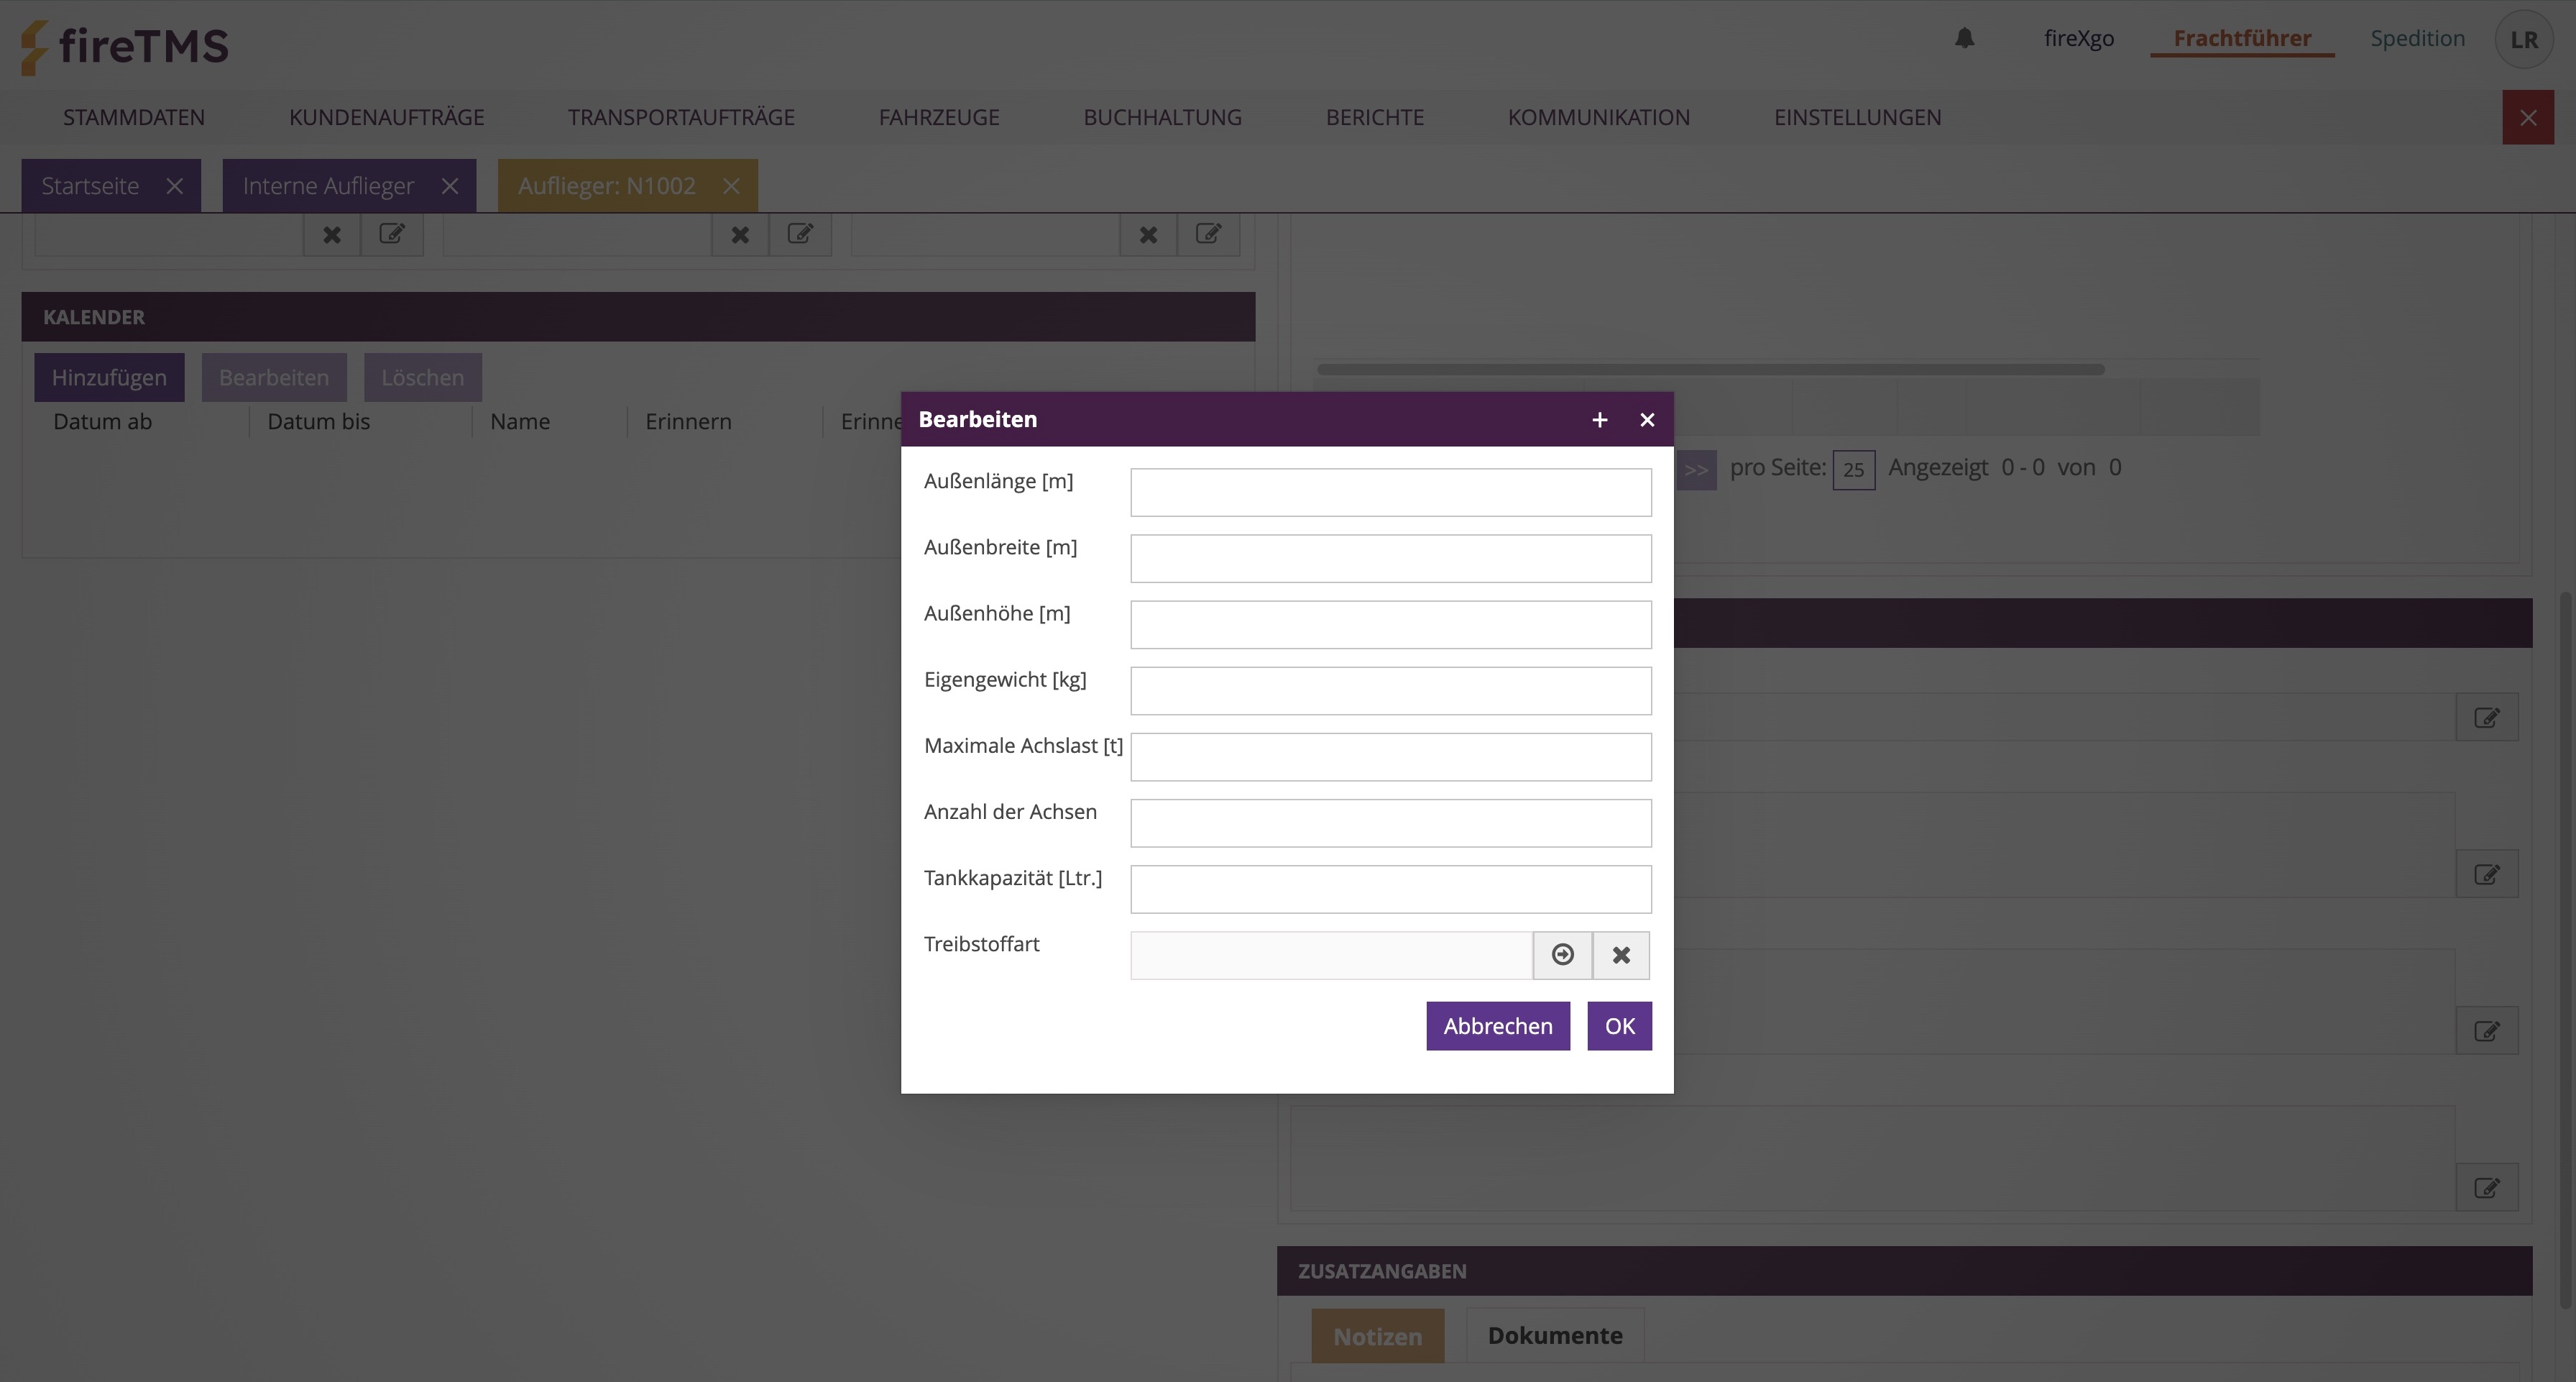Confirm the dialog with OK

point(1619,1026)
